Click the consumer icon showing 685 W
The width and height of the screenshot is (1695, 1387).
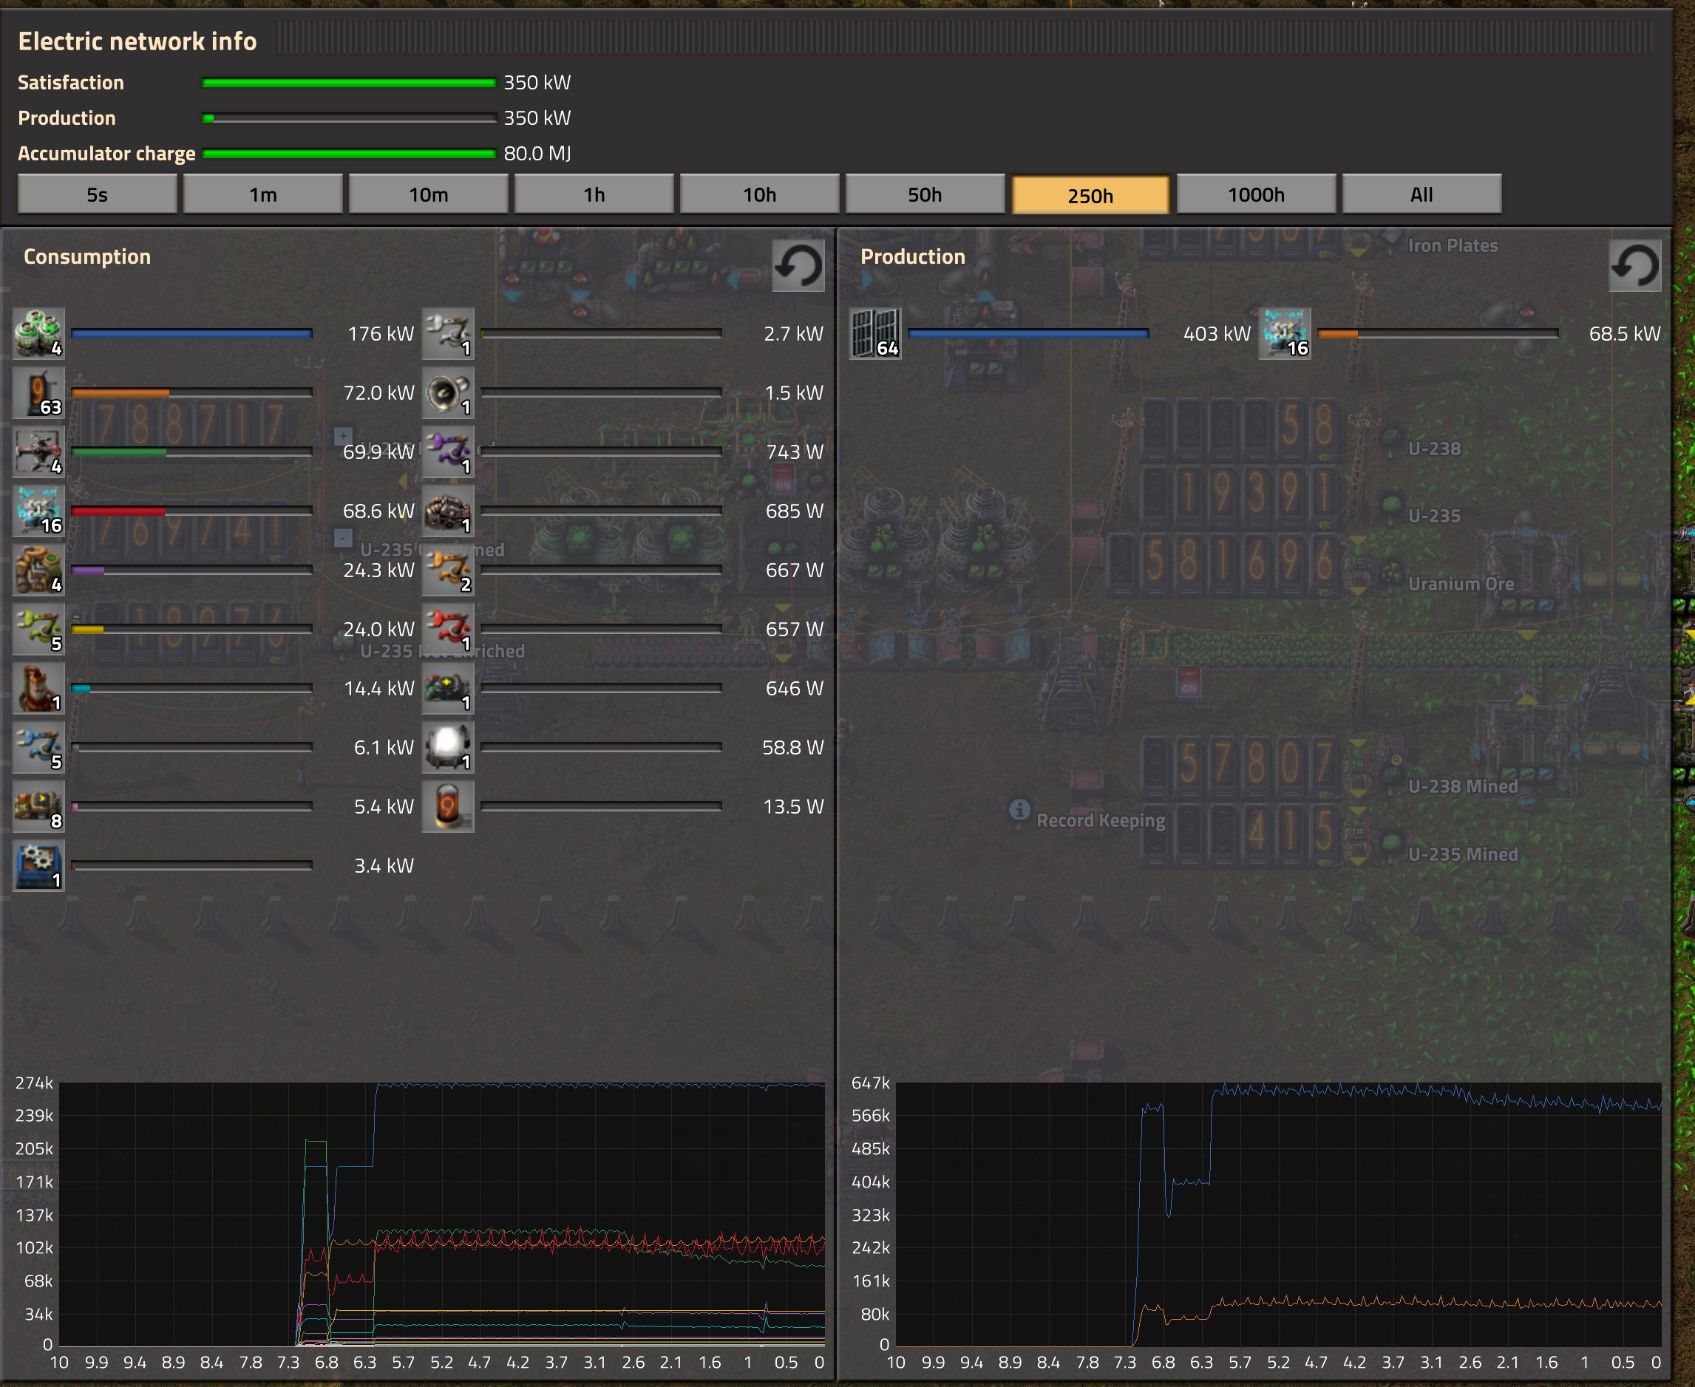[447, 511]
